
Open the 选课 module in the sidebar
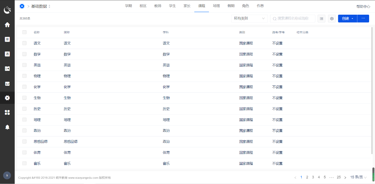tap(7, 54)
